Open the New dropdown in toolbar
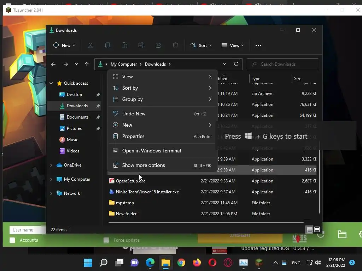Screen dimensions: 362x271 coord(64,46)
